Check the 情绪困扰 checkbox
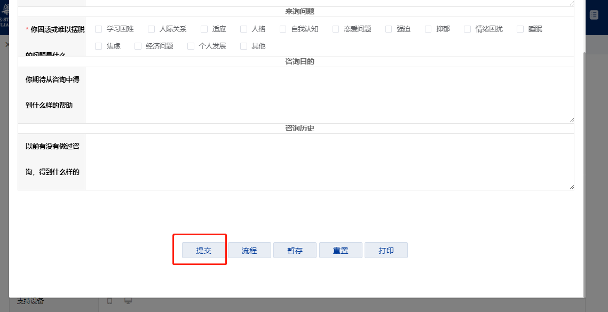Screen dimensions: 608x312 [468, 29]
